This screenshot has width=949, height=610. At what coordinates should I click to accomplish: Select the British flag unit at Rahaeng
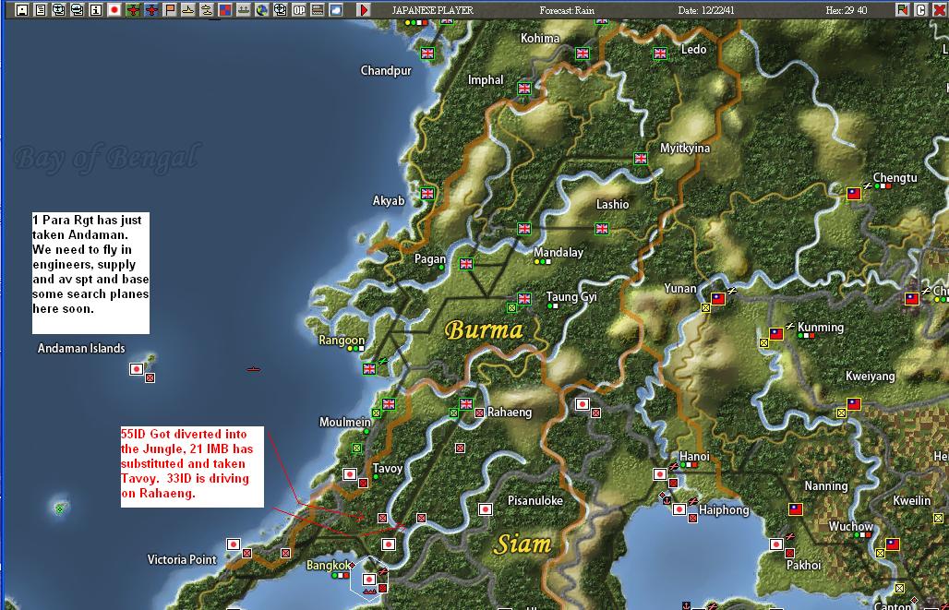pos(466,403)
